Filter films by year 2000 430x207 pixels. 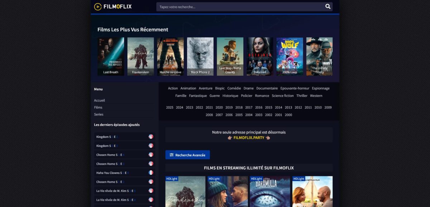click(x=288, y=115)
